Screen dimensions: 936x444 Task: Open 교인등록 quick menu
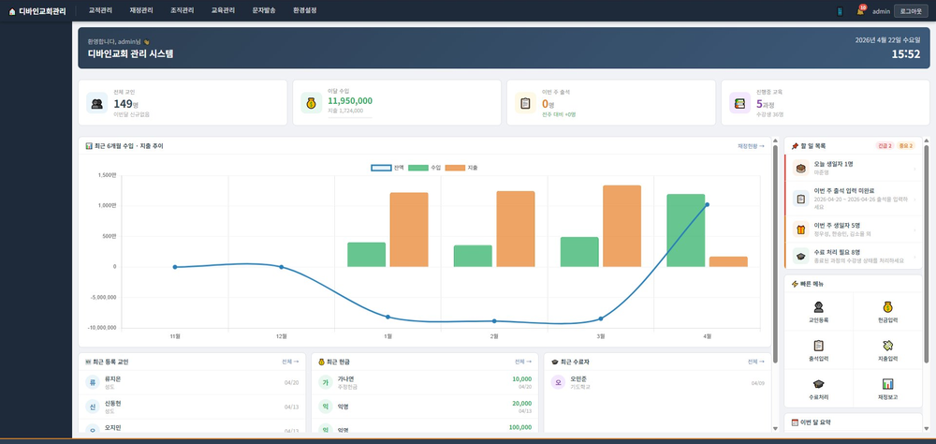coord(819,311)
